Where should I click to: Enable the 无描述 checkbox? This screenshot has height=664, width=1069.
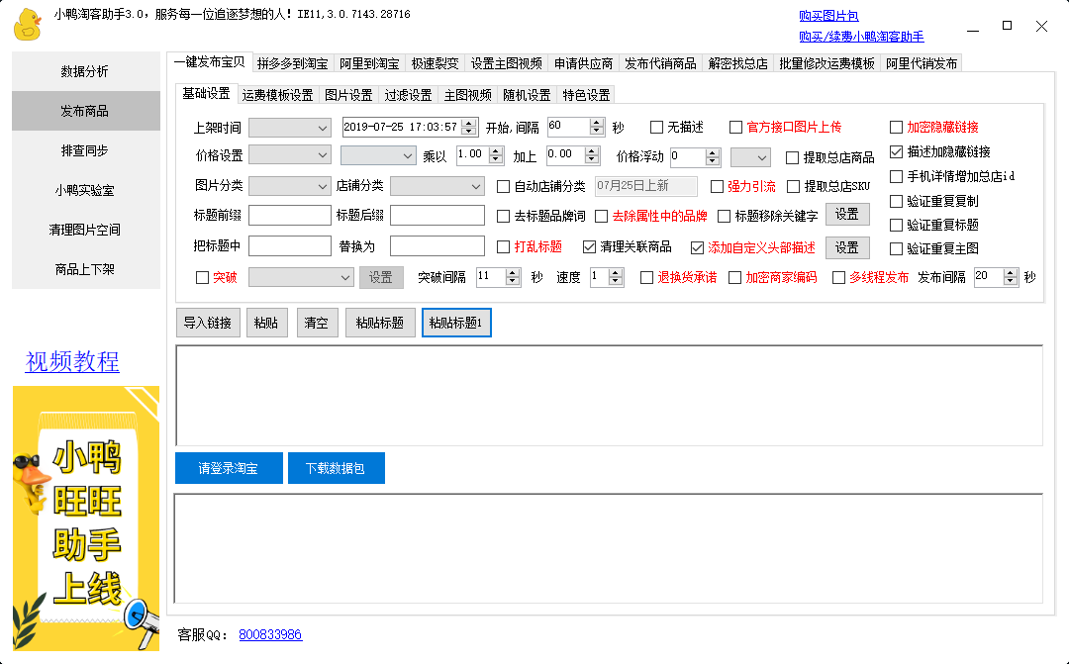[x=657, y=127]
